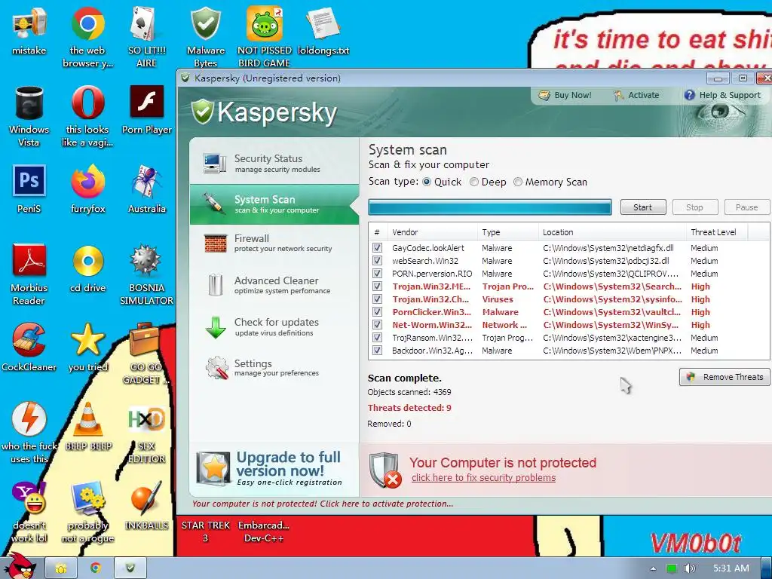Open the System Scan section
This screenshot has width=772, height=579.
274,204
